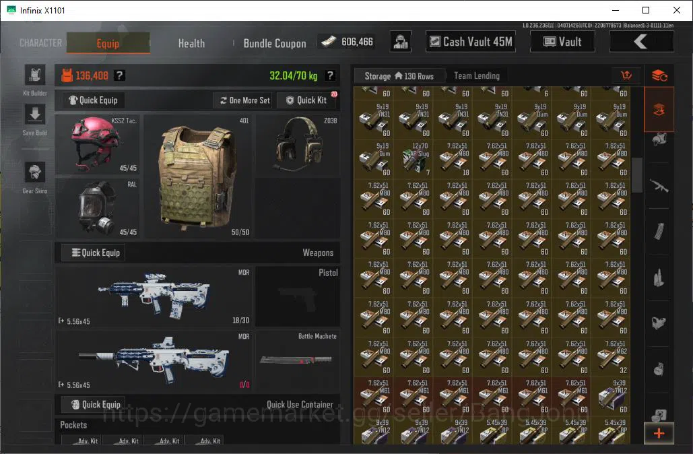
Task: Select the 401 body armor vest slot
Action: tap(197, 176)
